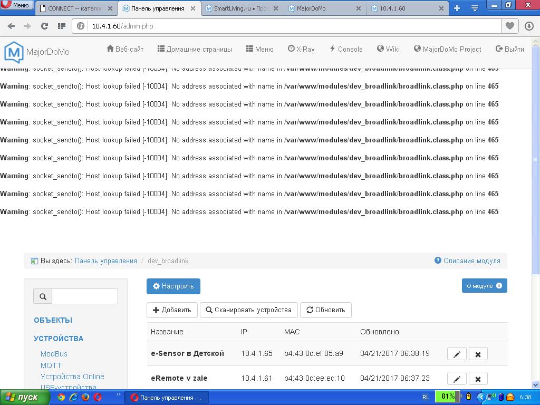Open the Console link
This screenshot has width=540, height=405.
coord(346,49)
